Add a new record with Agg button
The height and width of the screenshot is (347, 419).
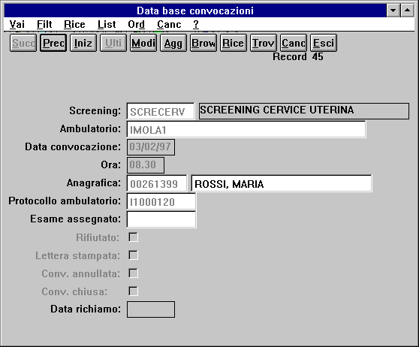tap(173, 43)
